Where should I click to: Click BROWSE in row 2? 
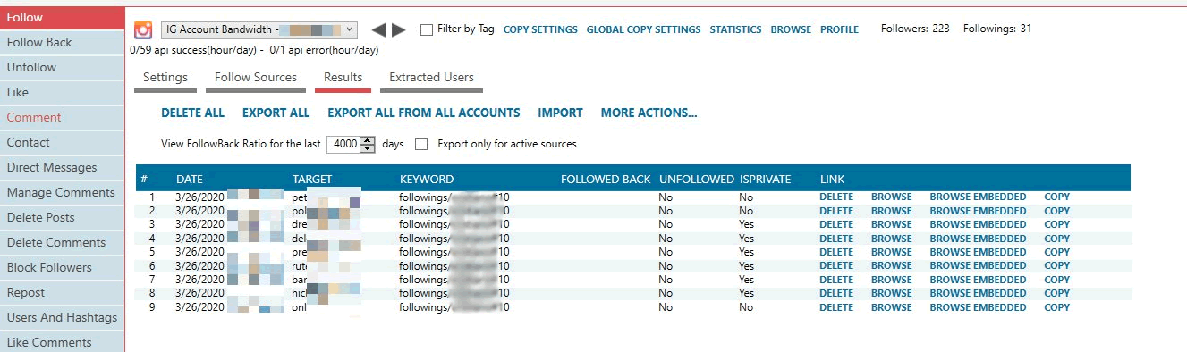click(892, 211)
